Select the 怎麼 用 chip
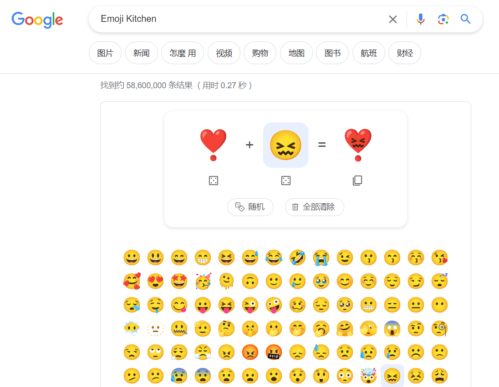 click(x=183, y=53)
